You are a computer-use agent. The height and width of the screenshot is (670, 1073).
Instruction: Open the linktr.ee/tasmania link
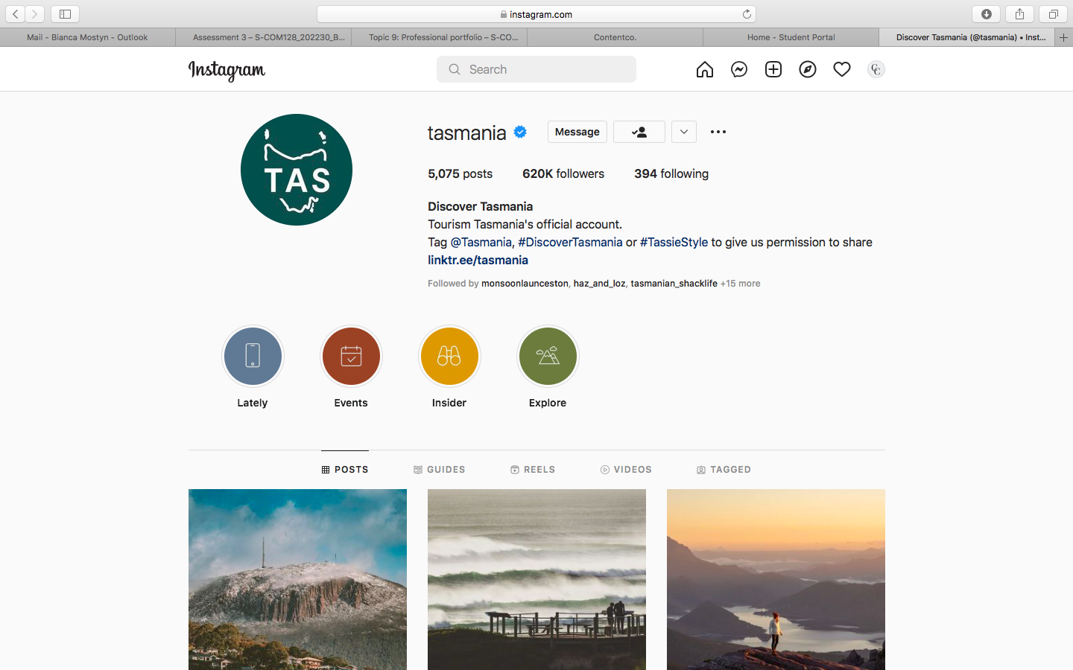(478, 260)
